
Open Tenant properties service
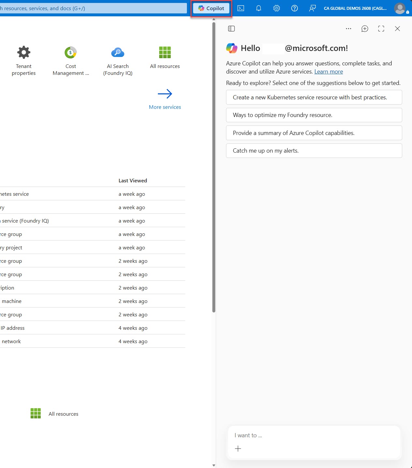24,61
